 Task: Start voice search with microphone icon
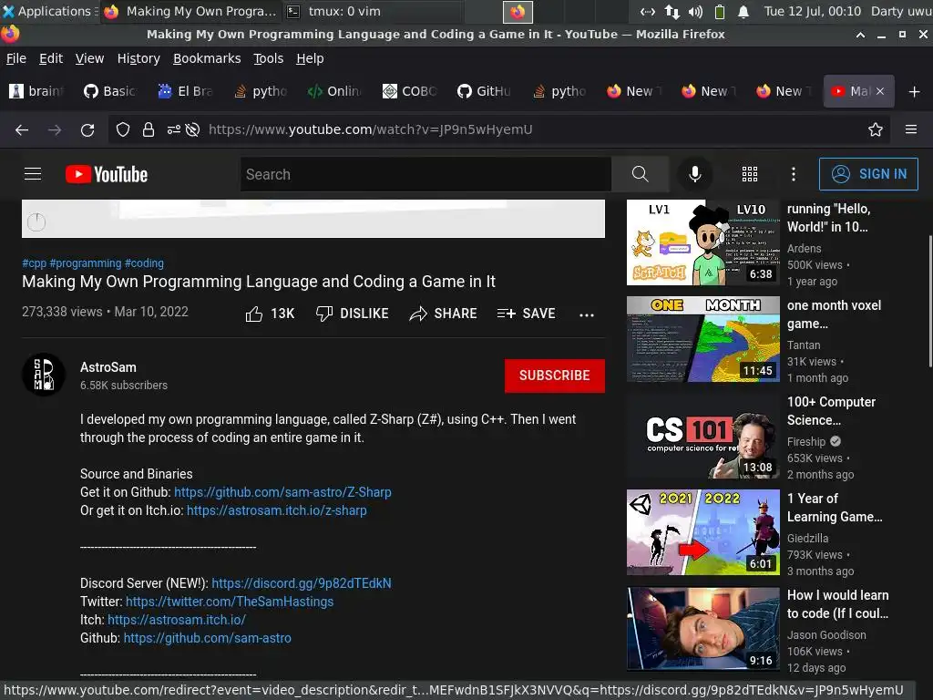pos(694,174)
